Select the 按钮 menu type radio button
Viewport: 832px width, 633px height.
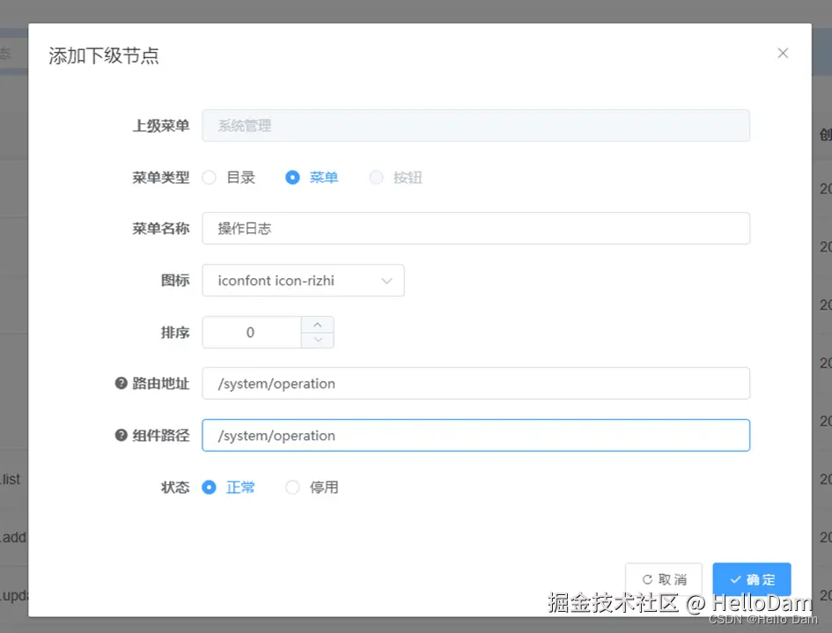[374, 177]
